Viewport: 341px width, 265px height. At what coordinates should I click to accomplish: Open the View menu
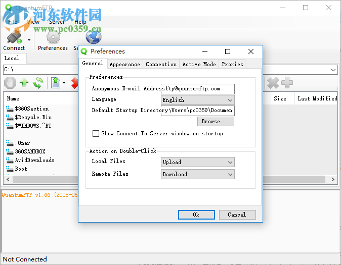(33, 22)
